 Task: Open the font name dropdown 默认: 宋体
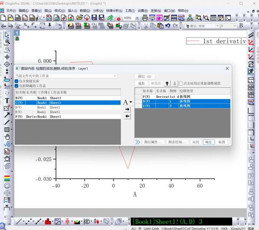(x=218, y=26)
